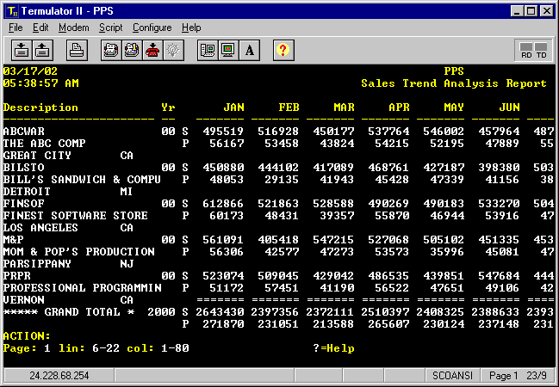
Task: Click the APR column header
Action: [x=400, y=107]
